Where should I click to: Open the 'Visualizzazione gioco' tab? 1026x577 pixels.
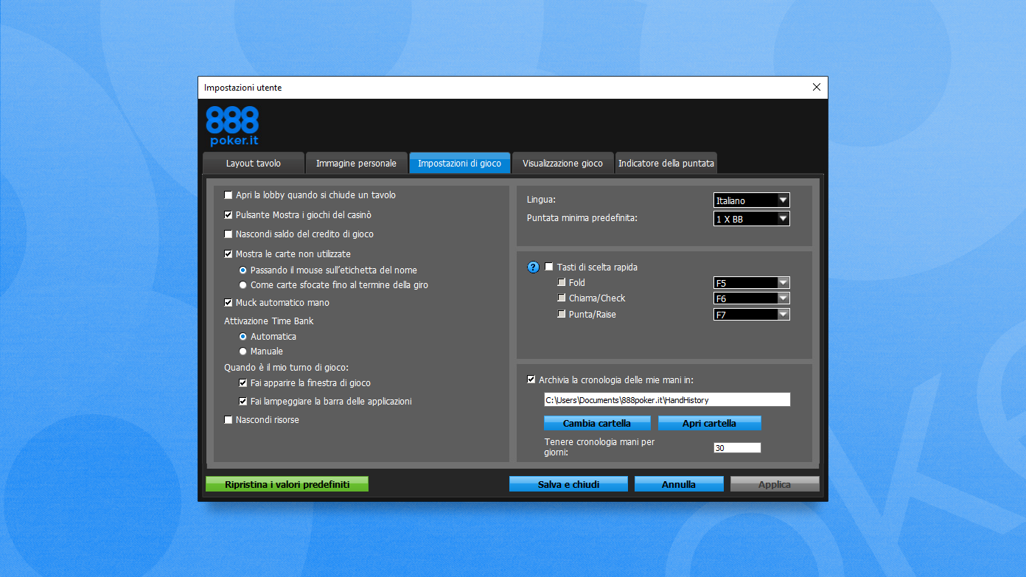[x=562, y=164]
